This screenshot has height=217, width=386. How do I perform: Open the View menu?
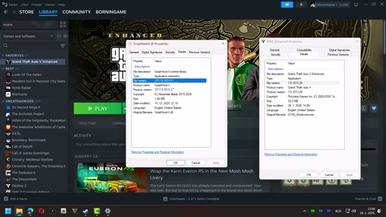coord(24,5)
